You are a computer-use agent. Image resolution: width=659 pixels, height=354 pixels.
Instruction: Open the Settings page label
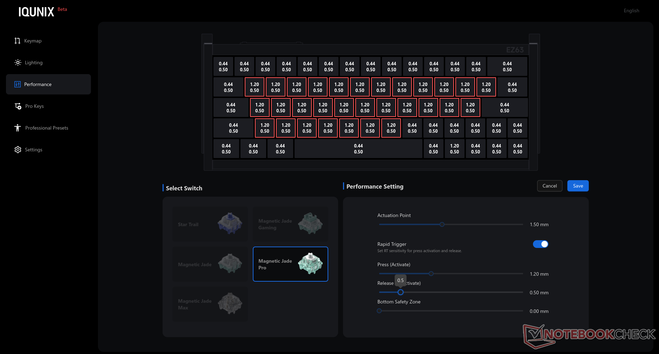pos(34,150)
